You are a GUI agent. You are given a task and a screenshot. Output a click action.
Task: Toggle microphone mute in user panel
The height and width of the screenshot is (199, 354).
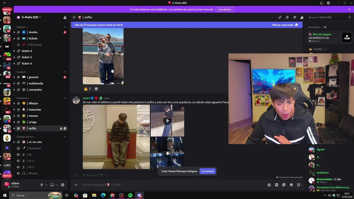42,185
